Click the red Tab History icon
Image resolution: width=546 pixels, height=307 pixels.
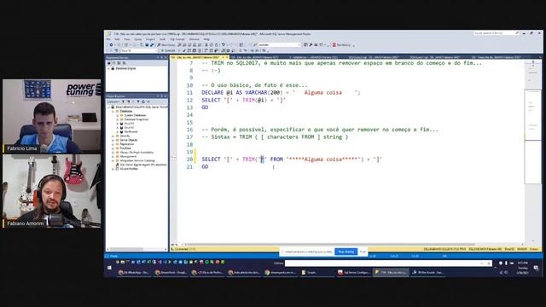(334, 45)
